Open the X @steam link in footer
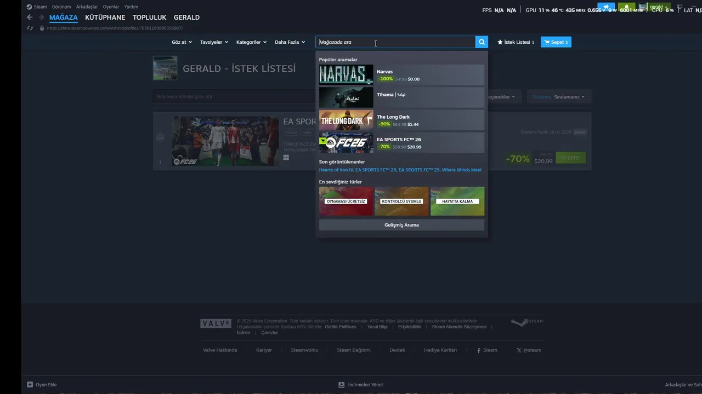The width and height of the screenshot is (702, 394). [x=529, y=350]
